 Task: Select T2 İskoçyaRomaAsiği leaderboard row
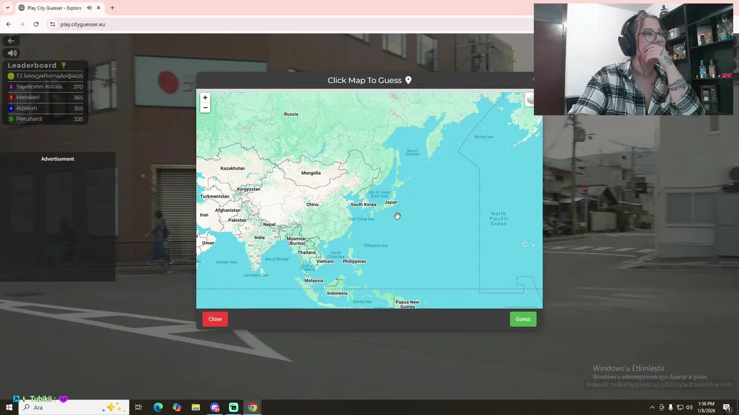46,76
